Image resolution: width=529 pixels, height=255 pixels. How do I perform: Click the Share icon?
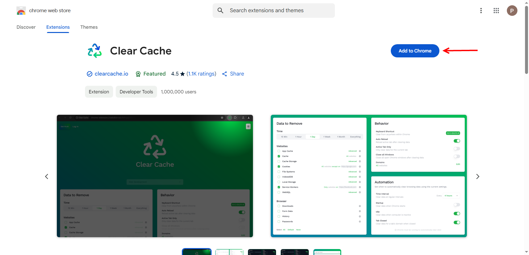(224, 74)
